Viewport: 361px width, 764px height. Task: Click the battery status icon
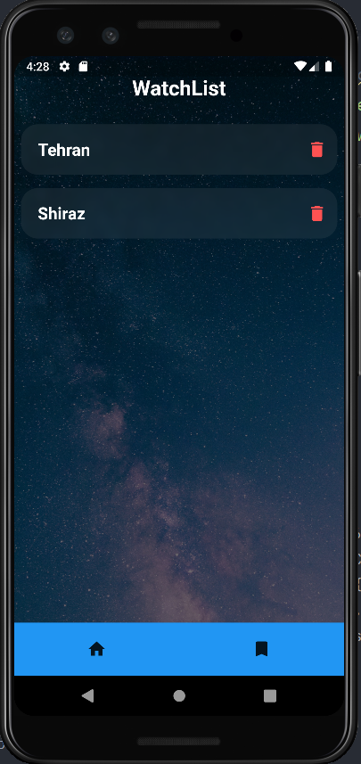tap(328, 66)
